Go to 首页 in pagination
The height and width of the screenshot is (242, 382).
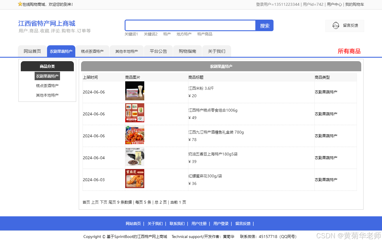click(86, 202)
